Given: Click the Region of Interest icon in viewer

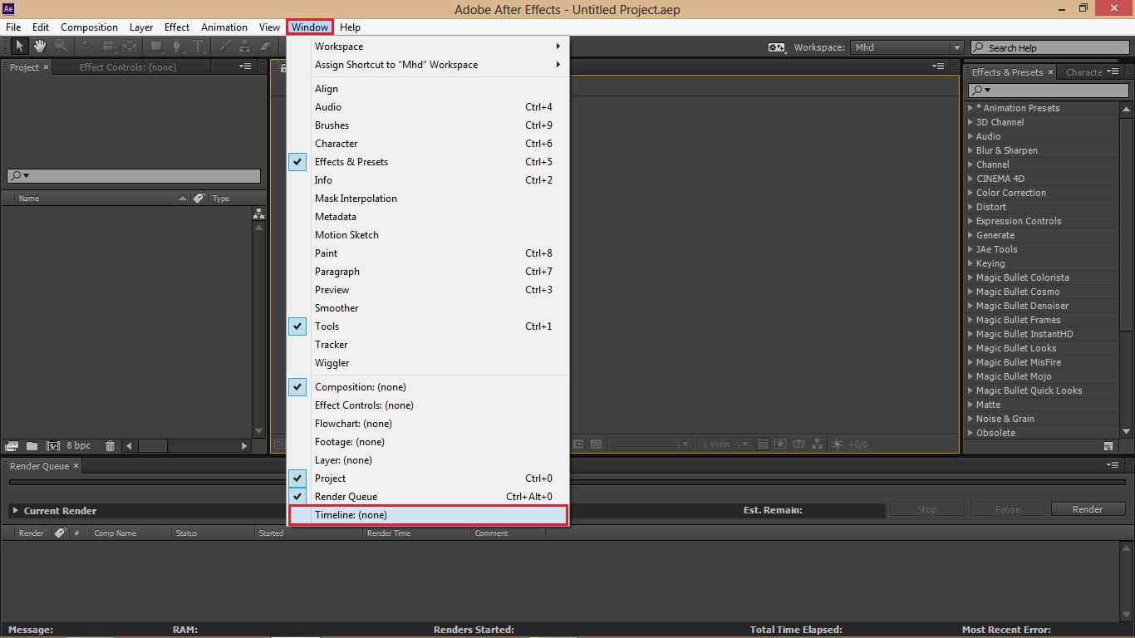Looking at the screenshot, I should click(x=579, y=444).
